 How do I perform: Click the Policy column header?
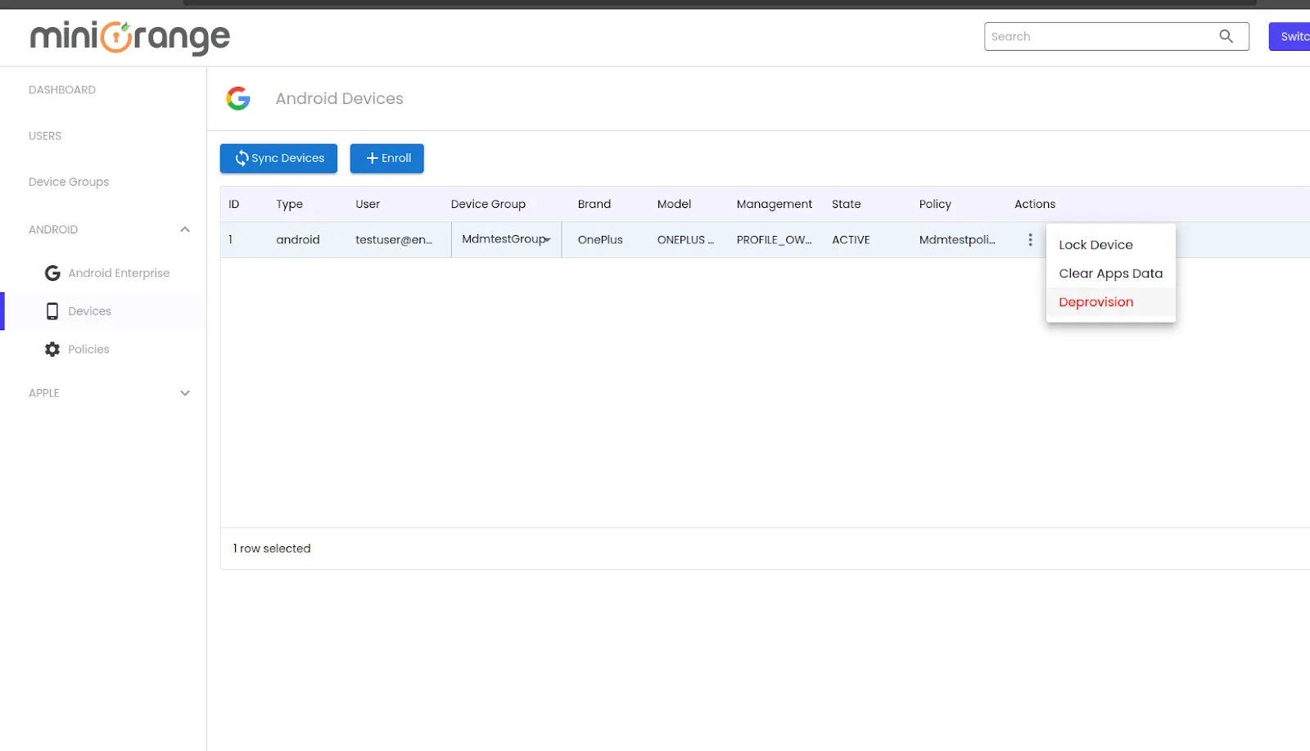tap(935, 204)
